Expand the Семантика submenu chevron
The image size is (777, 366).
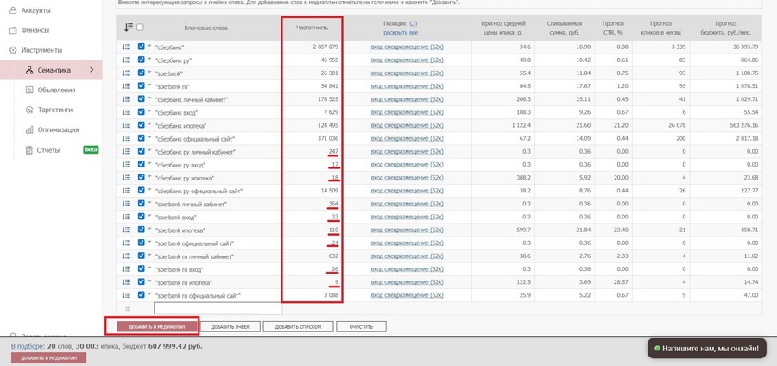pyautogui.click(x=92, y=70)
